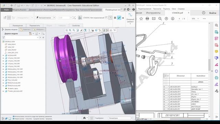220x124 pixels.
Task: Switch to the Properties (Свойства) tab
Action: click(76, 25)
